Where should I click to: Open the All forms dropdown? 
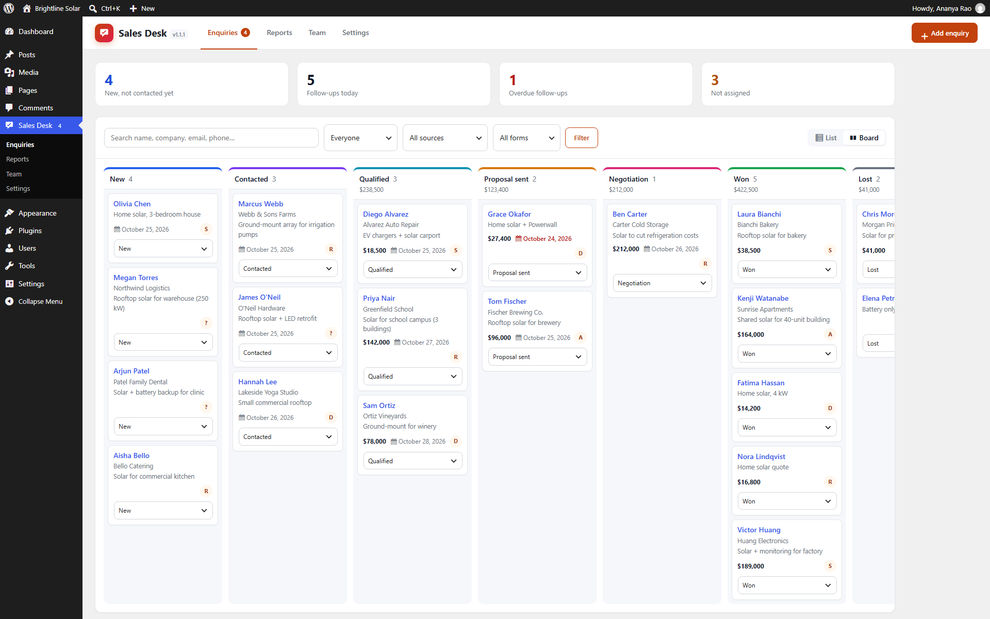click(x=526, y=138)
